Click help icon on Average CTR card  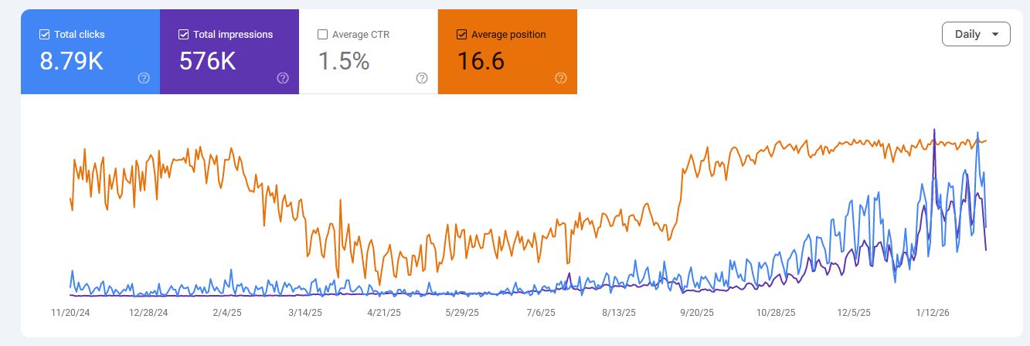click(x=422, y=78)
